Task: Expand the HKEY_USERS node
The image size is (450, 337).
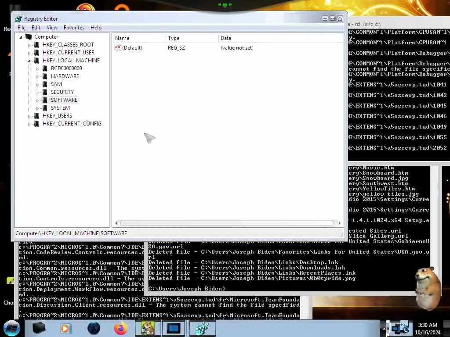Action: click(x=29, y=116)
